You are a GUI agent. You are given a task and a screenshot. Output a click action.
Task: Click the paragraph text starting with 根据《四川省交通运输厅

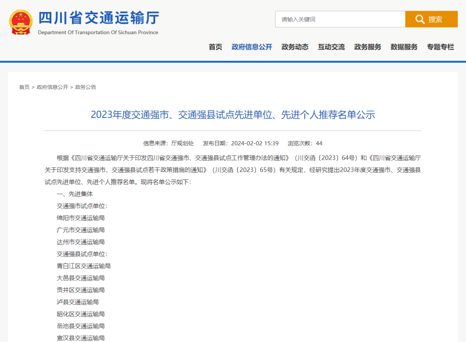tap(233, 170)
